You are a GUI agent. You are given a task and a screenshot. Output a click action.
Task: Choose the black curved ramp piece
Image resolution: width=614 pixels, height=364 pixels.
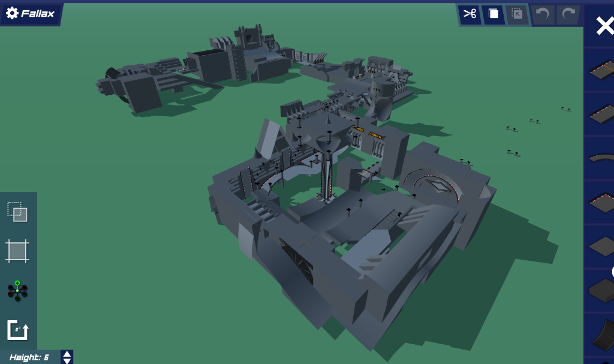602,335
